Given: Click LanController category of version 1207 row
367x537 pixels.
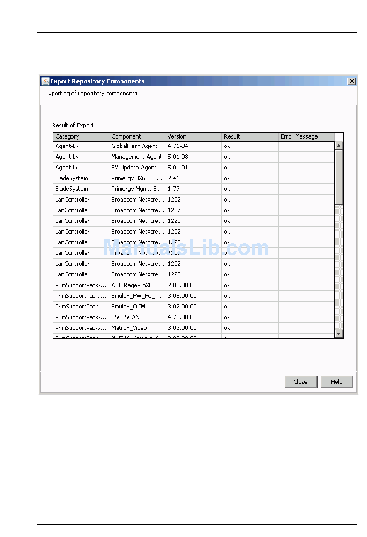Looking at the screenshot, I should 81,210.
